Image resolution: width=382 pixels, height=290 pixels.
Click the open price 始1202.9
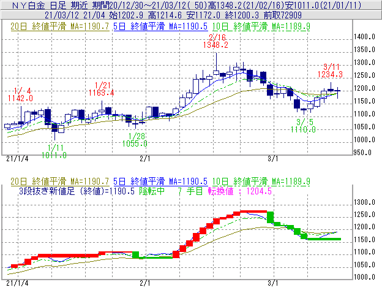(126, 15)
